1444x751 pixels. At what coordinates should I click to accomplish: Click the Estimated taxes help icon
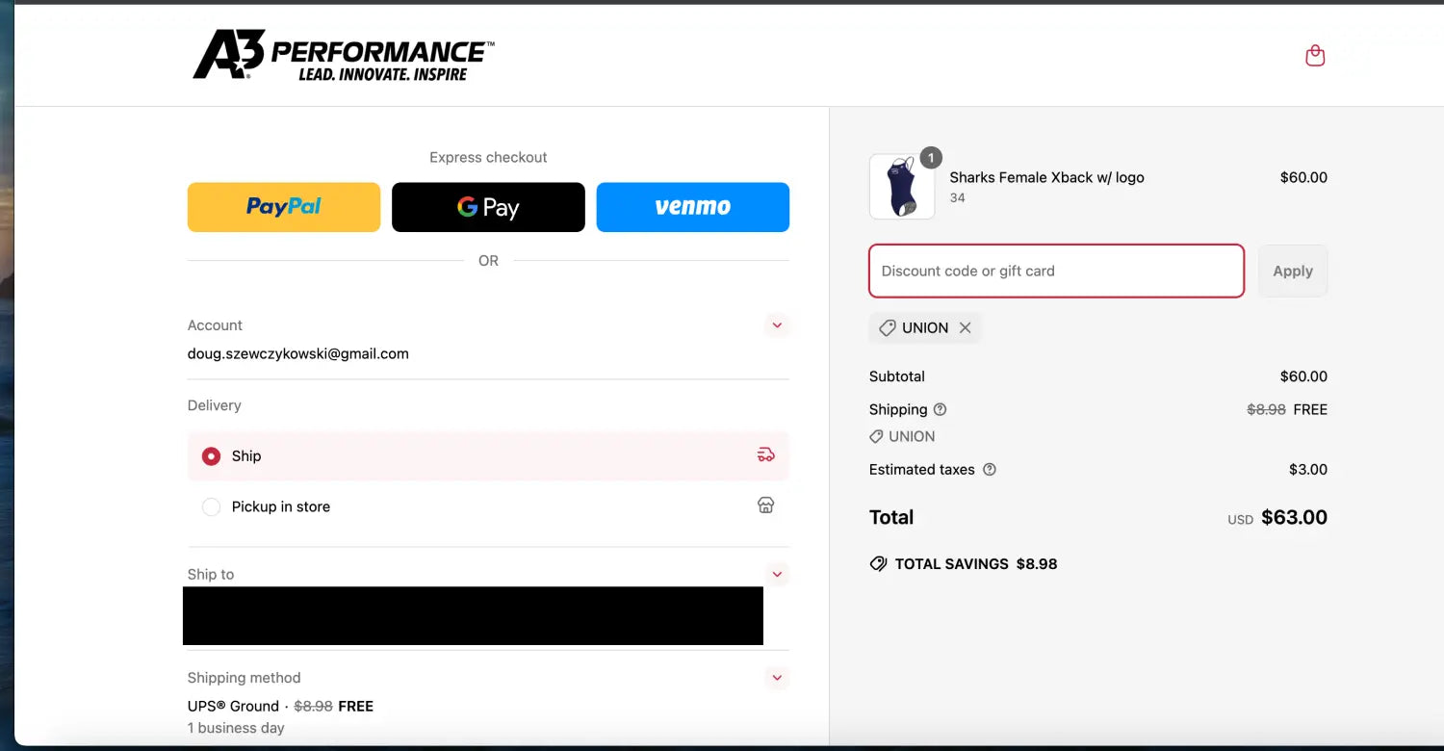coord(990,470)
